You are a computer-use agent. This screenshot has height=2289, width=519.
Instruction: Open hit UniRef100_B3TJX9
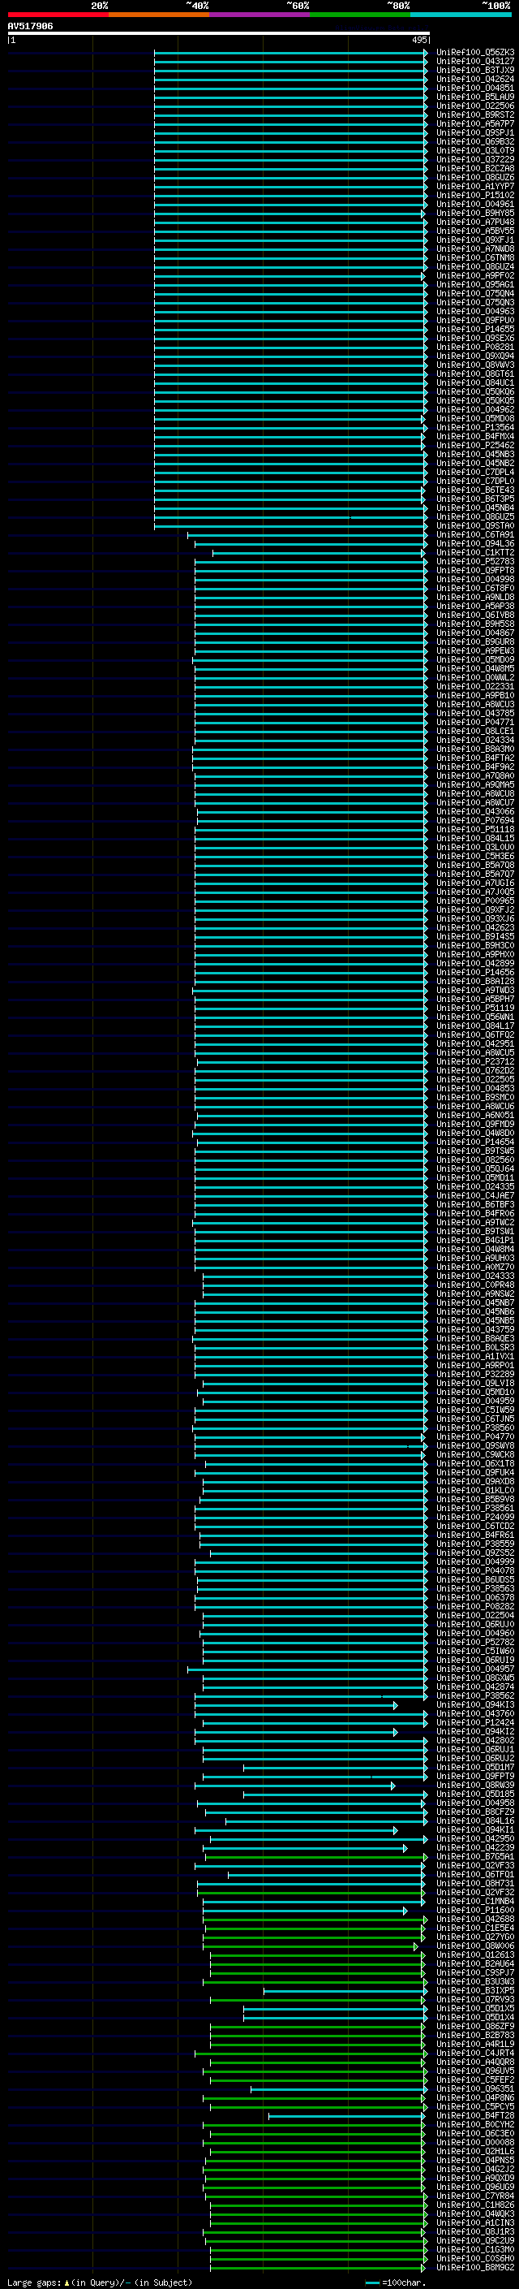pyautogui.click(x=474, y=70)
